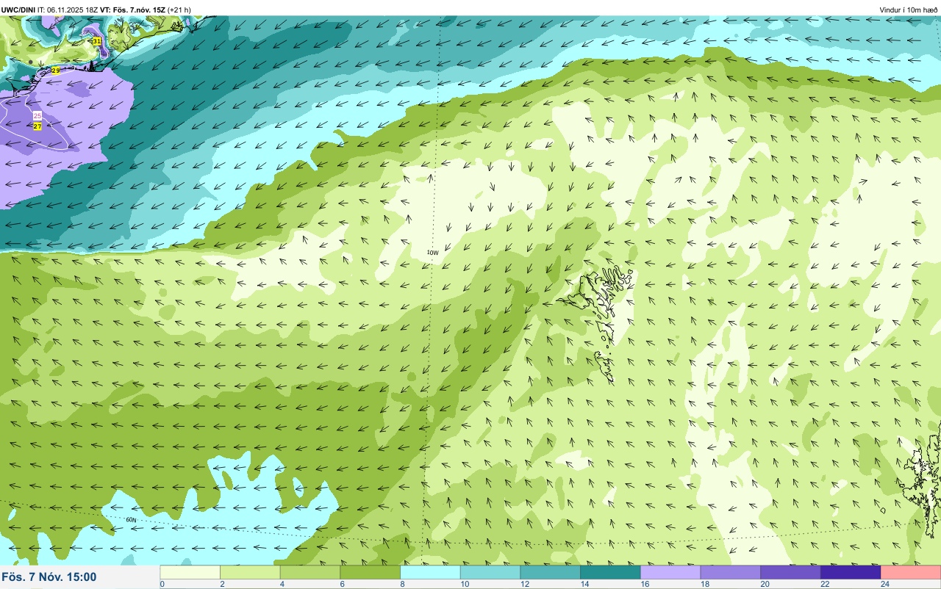Image resolution: width=941 pixels, height=589 pixels.
Task: Click the '10W' longitude label
Action: point(433,253)
